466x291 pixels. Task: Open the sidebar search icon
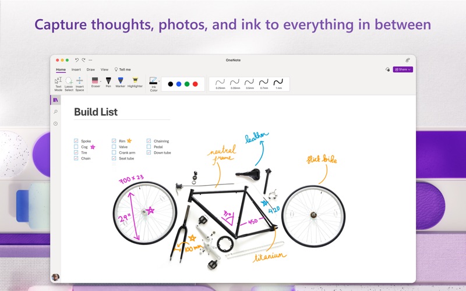55,112
